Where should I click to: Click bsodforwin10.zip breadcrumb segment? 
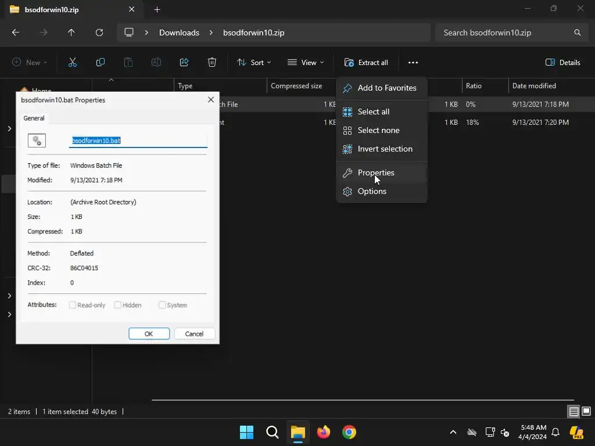254,33
